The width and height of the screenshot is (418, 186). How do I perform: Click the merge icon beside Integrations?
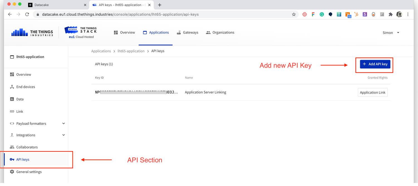(12, 135)
